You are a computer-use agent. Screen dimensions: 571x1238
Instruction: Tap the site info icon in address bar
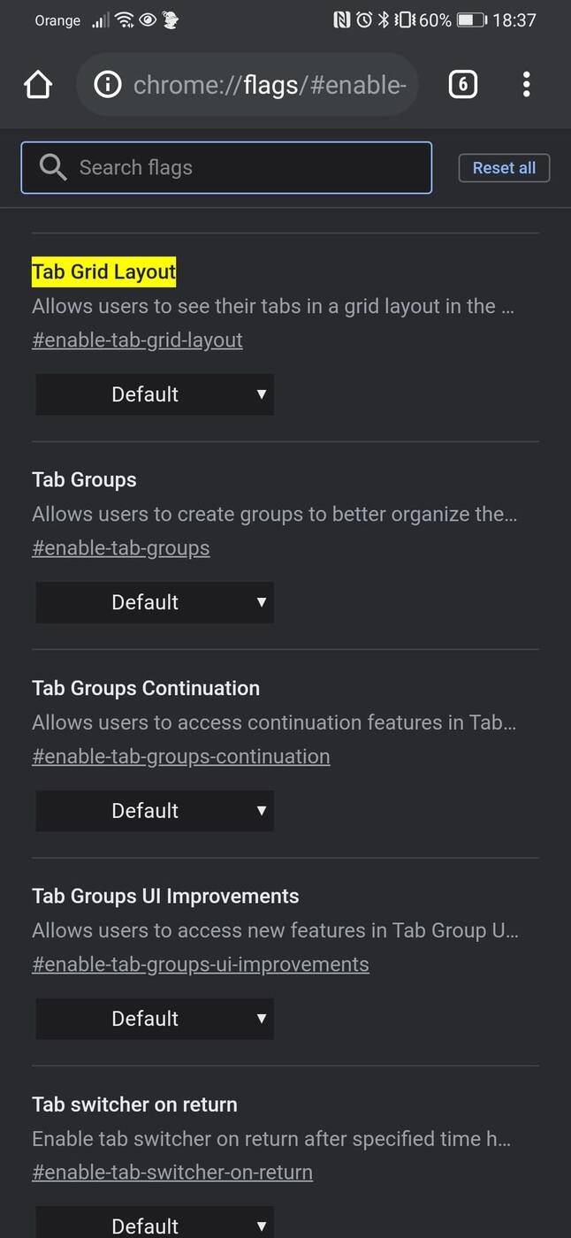pyautogui.click(x=108, y=85)
